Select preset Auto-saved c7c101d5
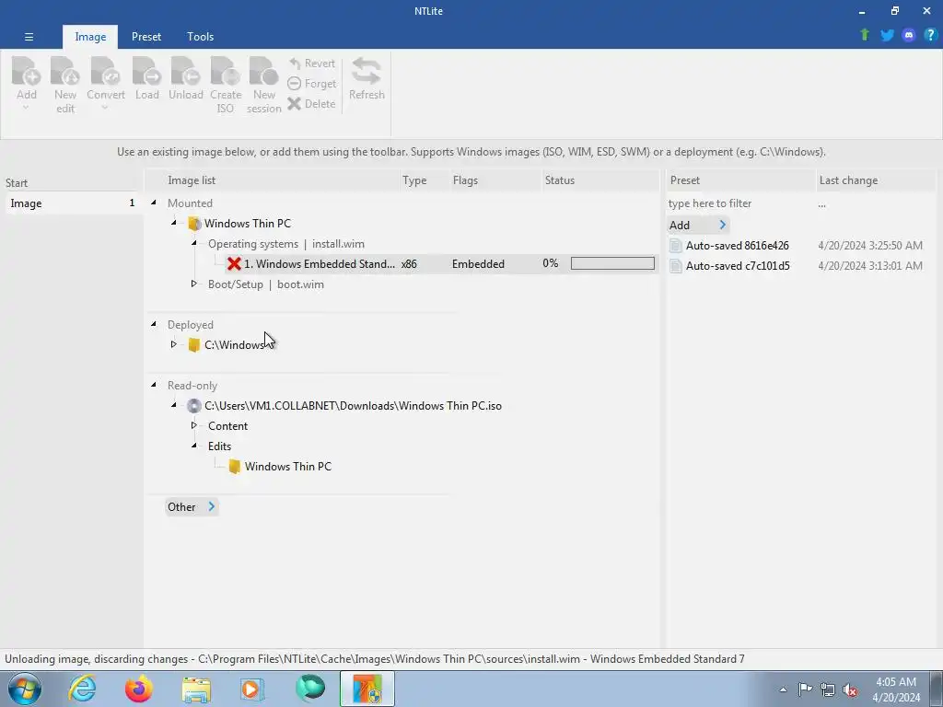 (738, 266)
